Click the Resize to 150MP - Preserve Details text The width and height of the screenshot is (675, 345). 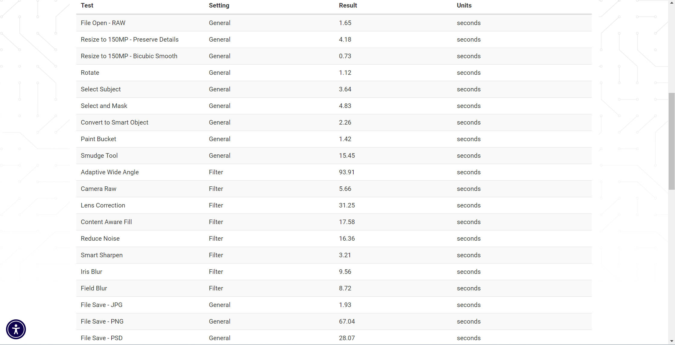[130, 40]
